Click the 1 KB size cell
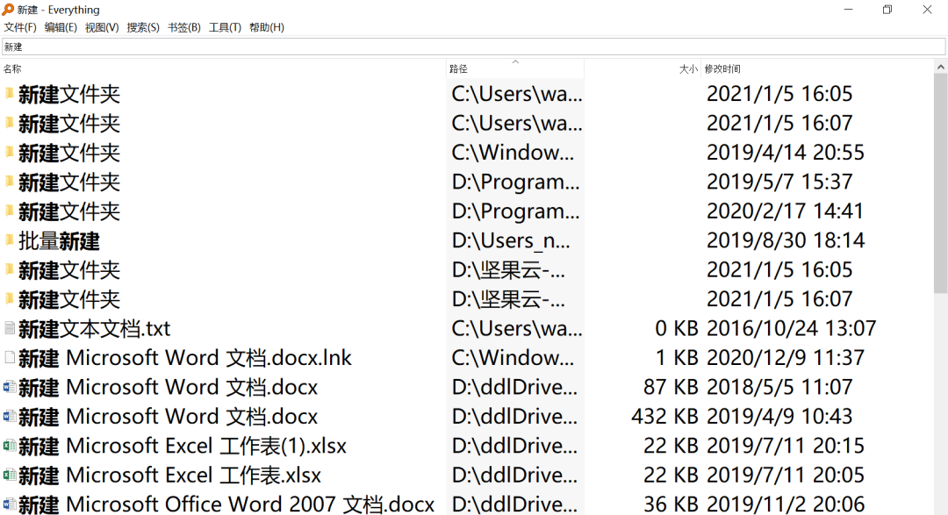The height and width of the screenshot is (515, 948). (x=676, y=358)
